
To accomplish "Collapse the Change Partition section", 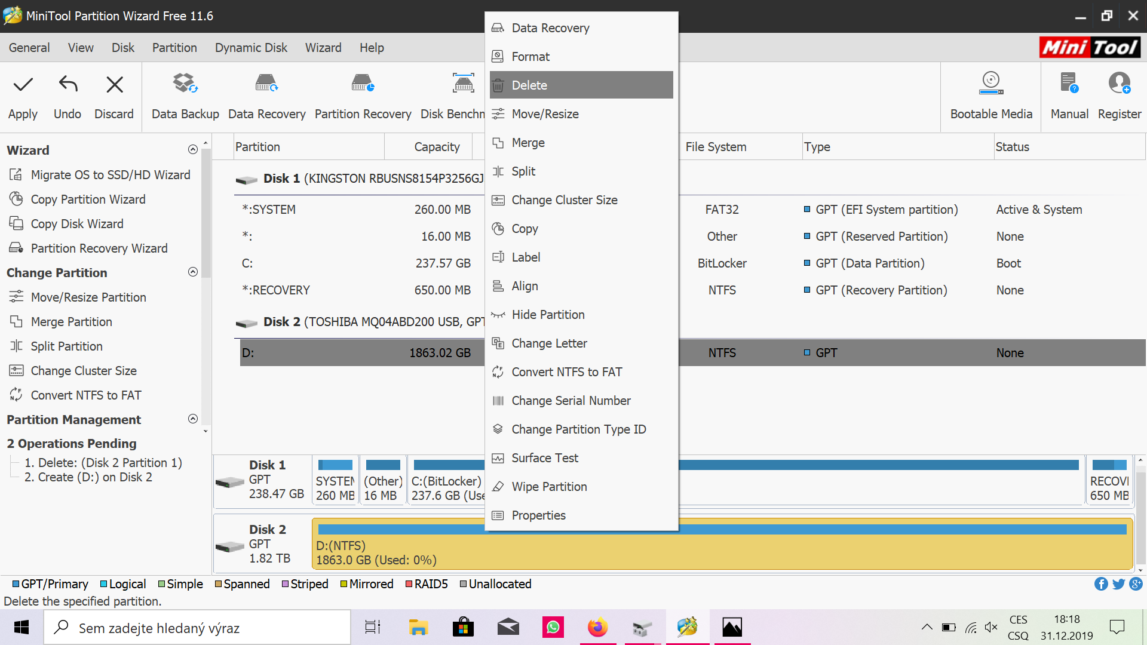I will [x=193, y=272].
